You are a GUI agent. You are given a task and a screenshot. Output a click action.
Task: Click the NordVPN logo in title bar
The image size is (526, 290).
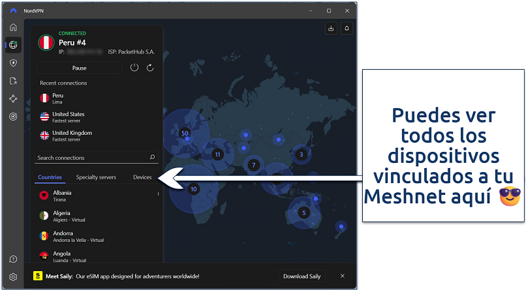[x=13, y=10]
